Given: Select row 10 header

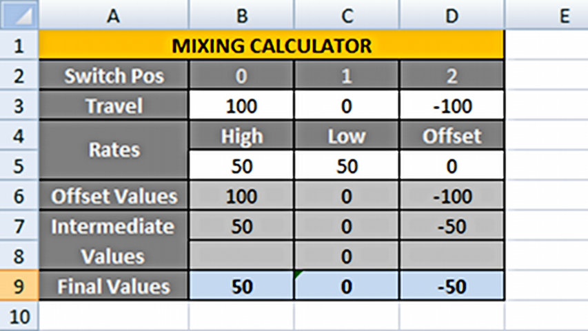Looking at the screenshot, I should 19,317.
